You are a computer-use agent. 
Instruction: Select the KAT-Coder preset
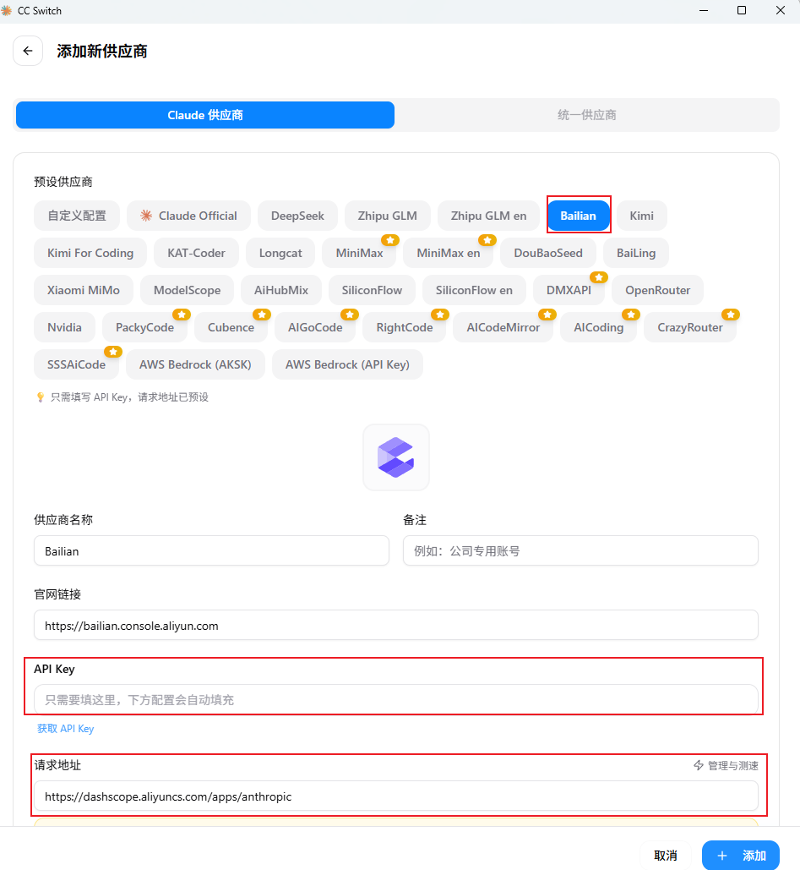(196, 253)
